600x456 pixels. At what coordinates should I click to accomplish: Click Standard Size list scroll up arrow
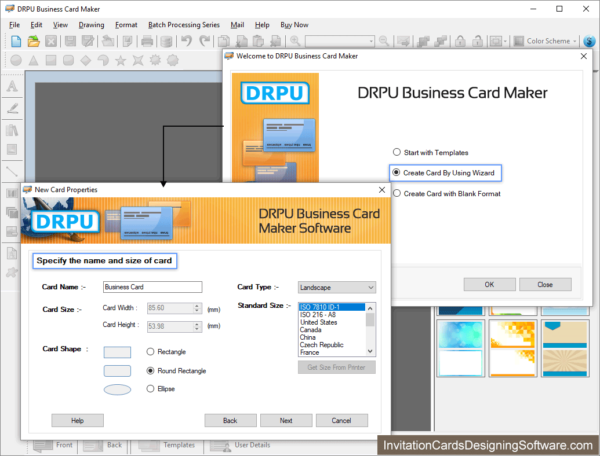[370, 308]
